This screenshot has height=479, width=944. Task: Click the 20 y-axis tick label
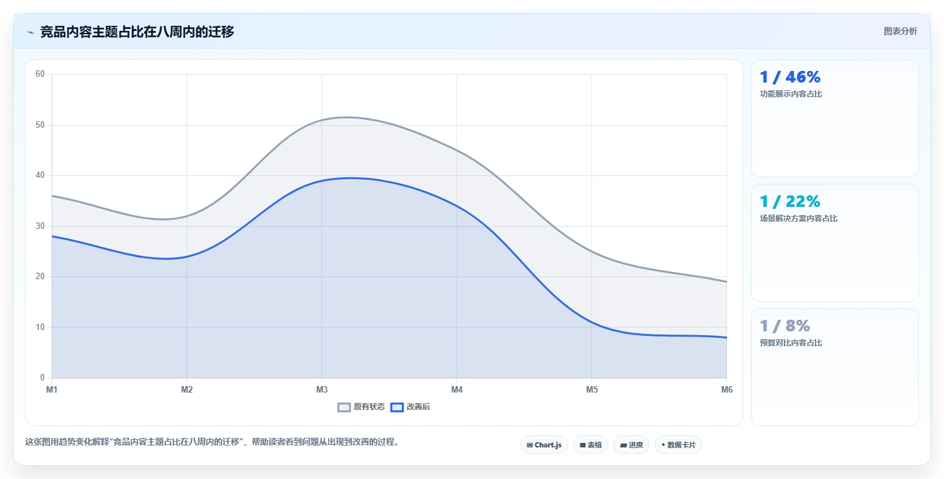[x=40, y=277]
